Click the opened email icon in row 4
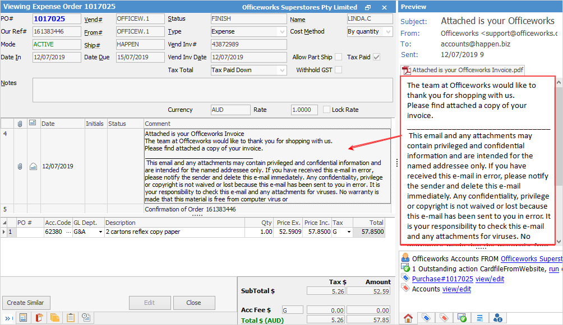The image size is (563, 325). tap(33, 166)
